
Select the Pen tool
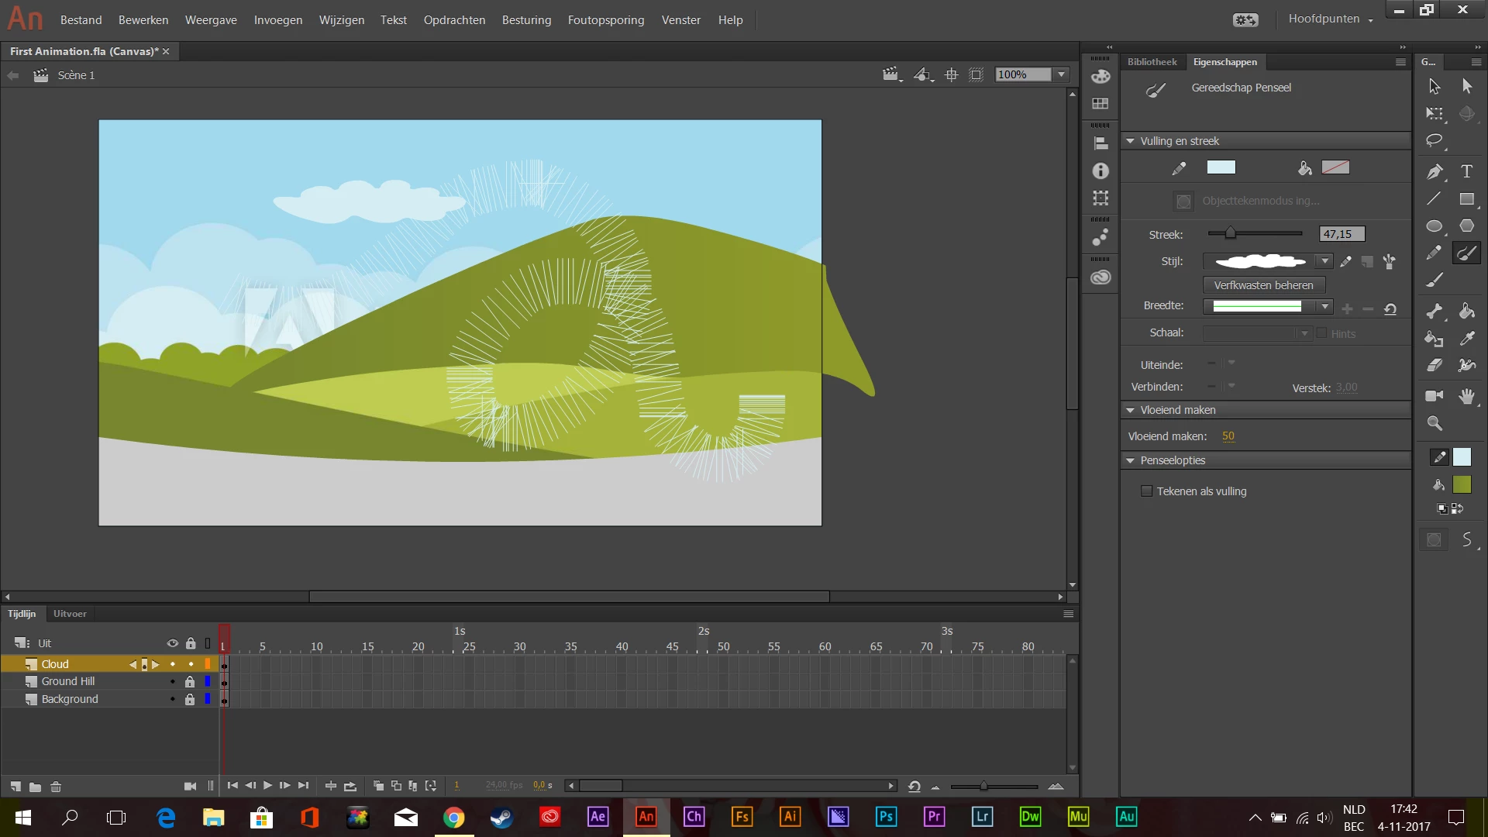1434,171
